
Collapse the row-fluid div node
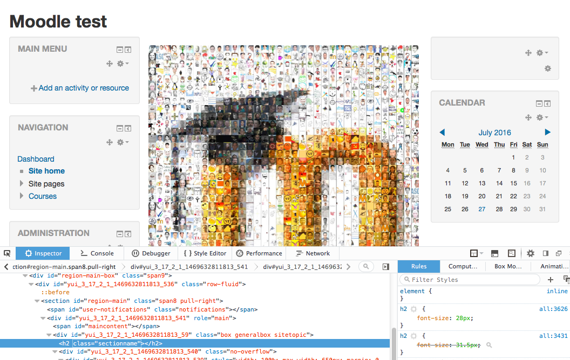coord(31,284)
